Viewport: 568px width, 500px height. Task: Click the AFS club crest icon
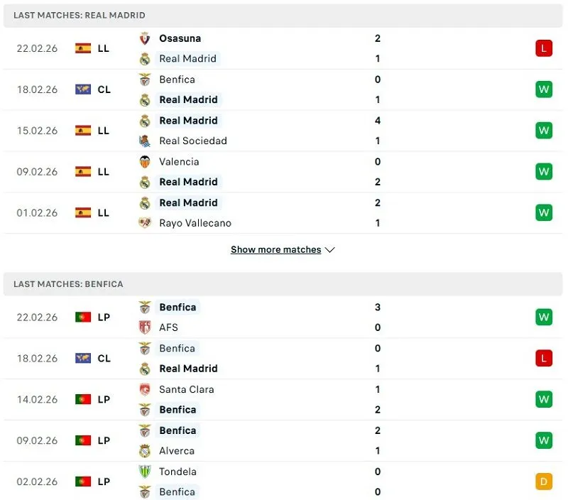point(145,327)
